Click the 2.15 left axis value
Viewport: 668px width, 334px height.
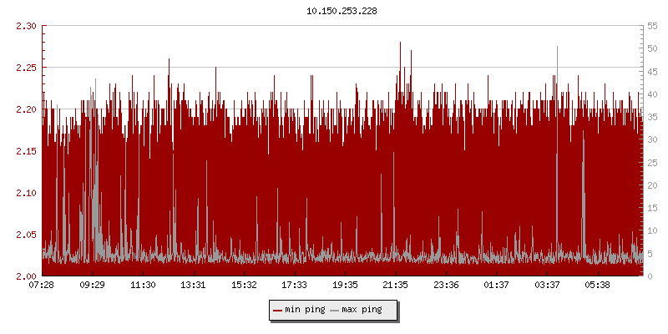[x=26, y=151]
